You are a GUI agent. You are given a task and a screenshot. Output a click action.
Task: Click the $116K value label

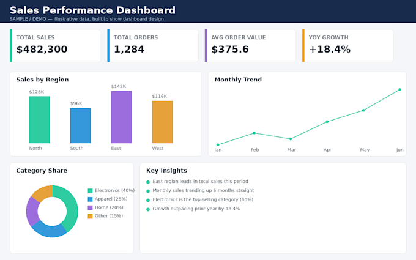160,96
